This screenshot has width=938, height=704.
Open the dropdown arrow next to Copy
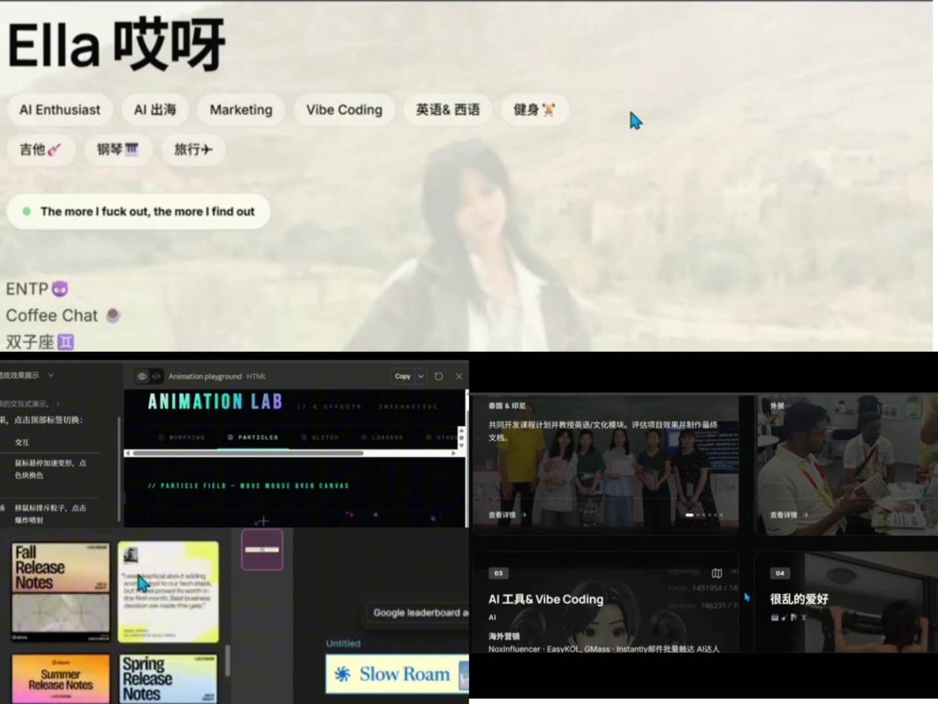(x=421, y=376)
